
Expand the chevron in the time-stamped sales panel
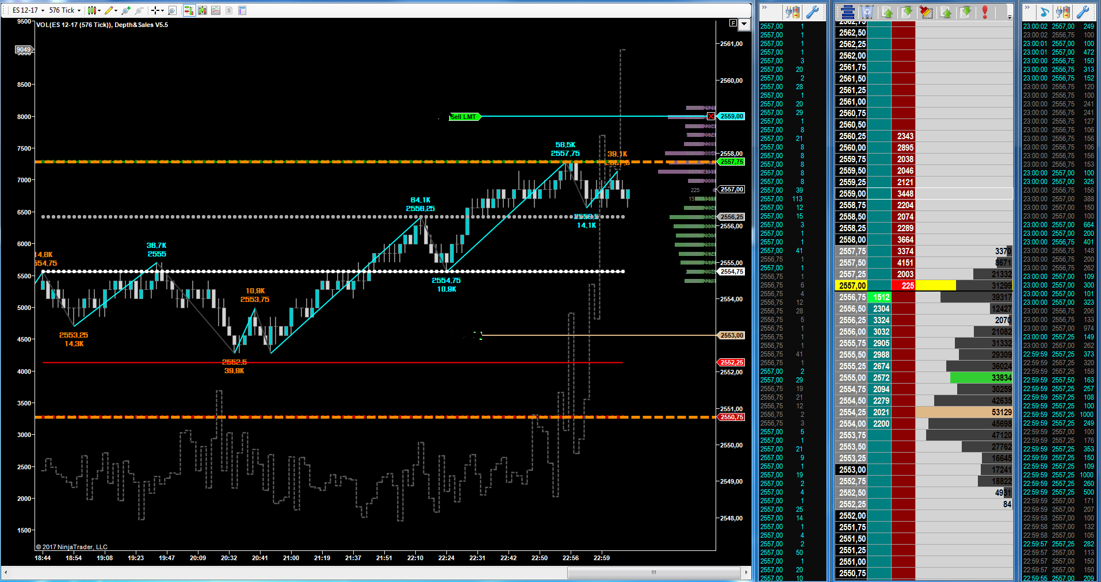pyautogui.click(x=1028, y=7)
